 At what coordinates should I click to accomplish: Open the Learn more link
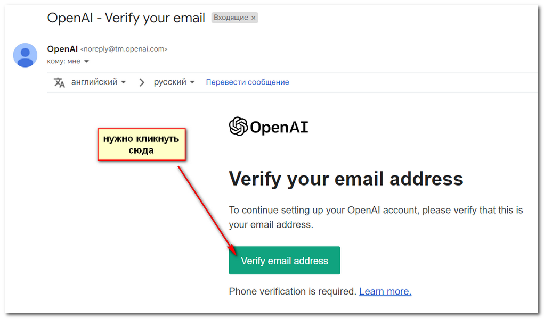(385, 291)
